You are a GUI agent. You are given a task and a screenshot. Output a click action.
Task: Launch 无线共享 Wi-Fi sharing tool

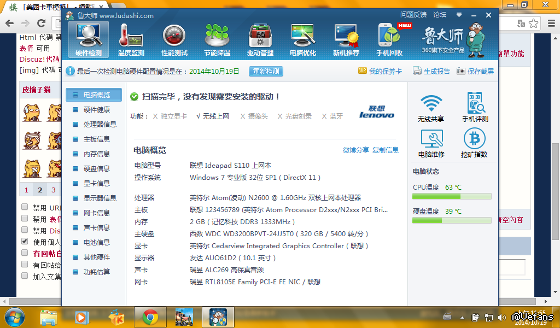click(x=431, y=108)
